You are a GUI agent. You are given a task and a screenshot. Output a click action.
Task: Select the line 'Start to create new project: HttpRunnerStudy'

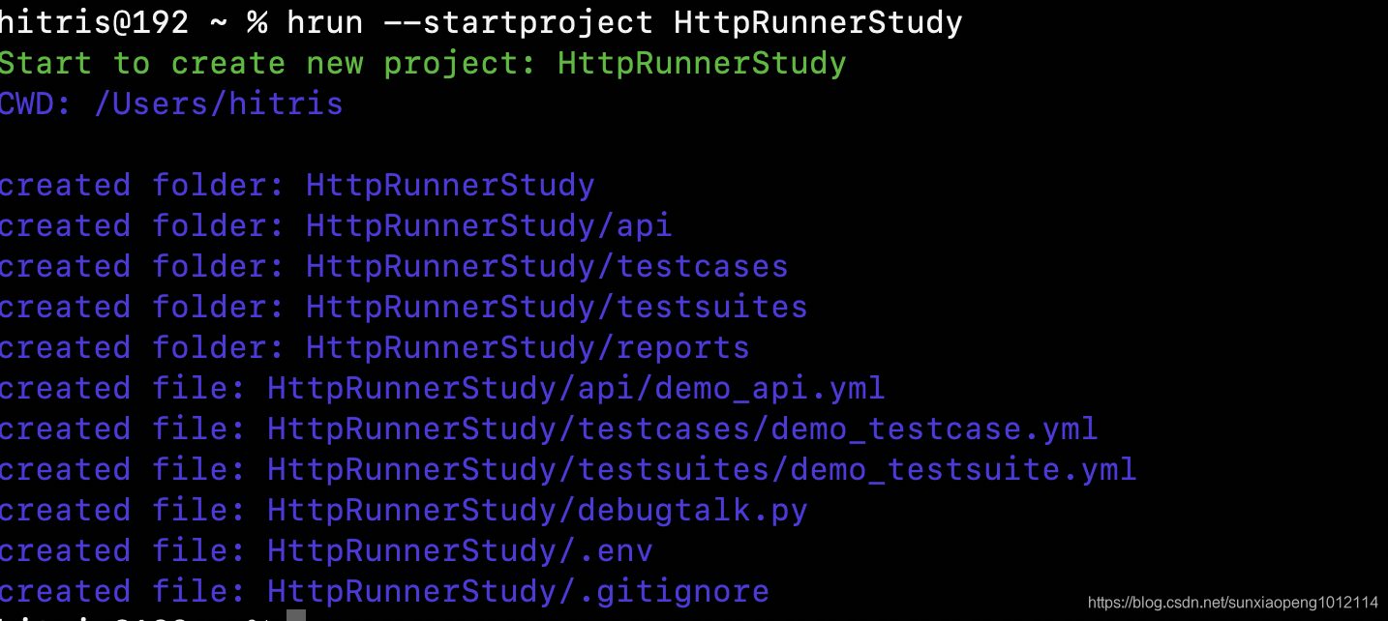[423, 63]
